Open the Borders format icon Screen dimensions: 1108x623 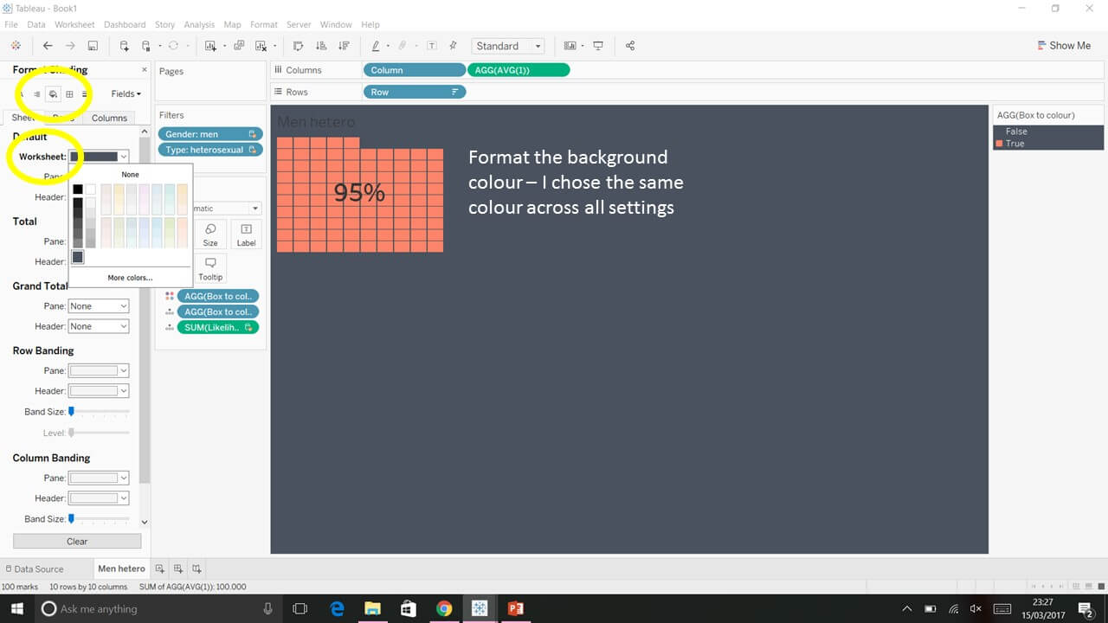70,93
